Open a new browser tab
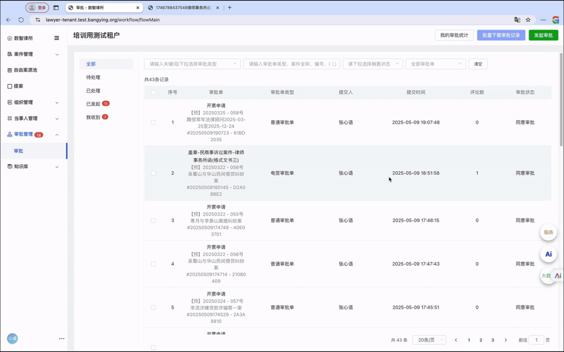The image size is (564, 352). 229,8
